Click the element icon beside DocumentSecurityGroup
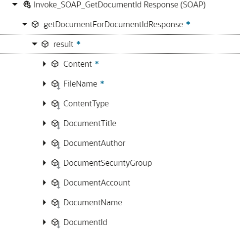240x231 pixels. pos(55,164)
